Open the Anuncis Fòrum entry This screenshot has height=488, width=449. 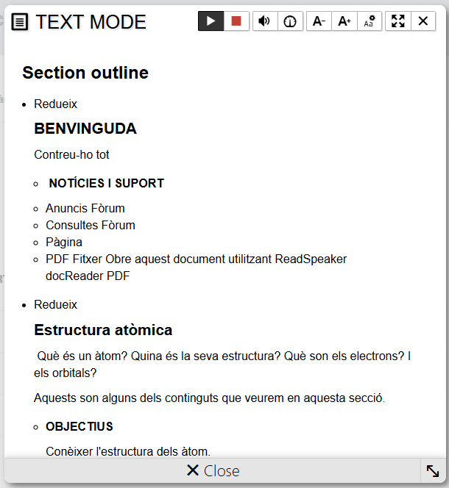[x=85, y=208]
